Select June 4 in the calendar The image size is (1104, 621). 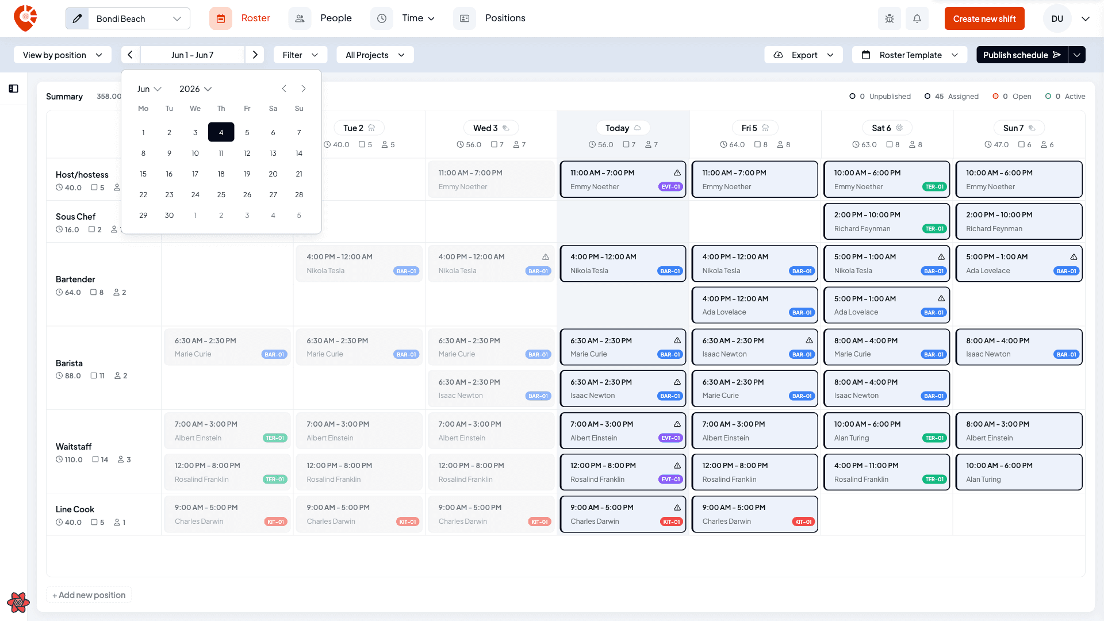coord(221,132)
